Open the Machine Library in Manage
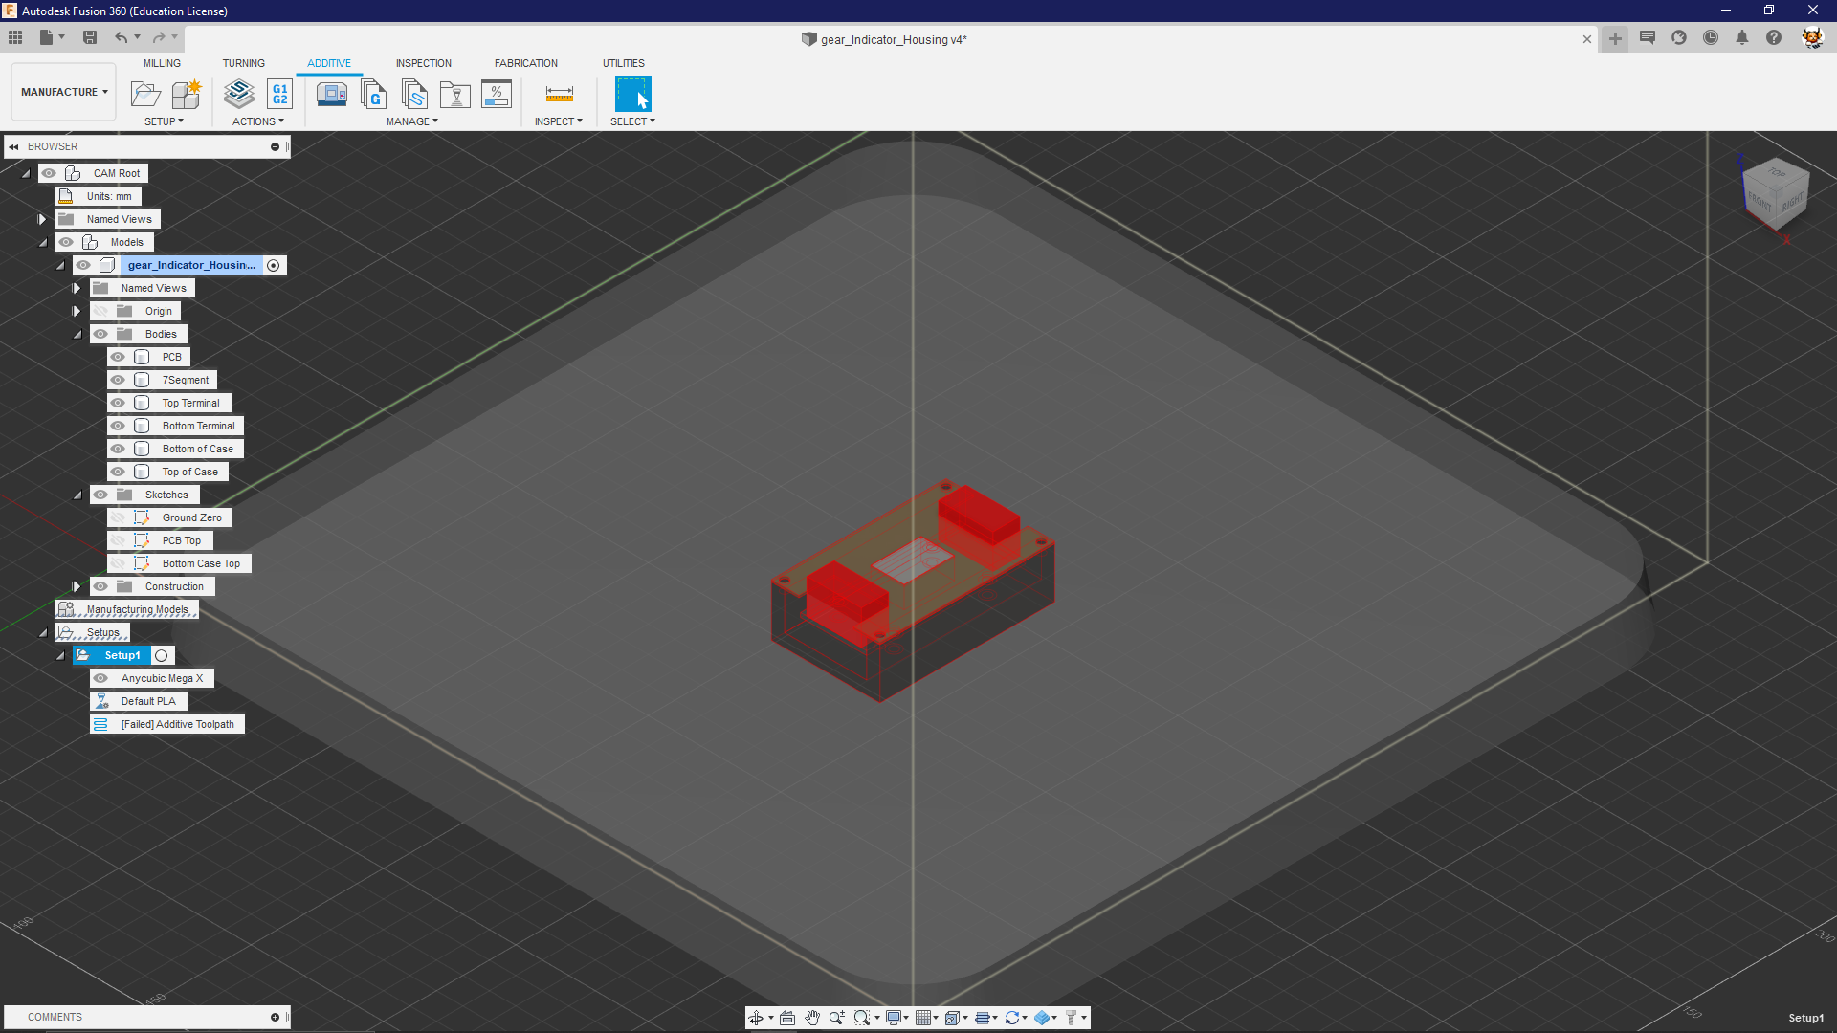 [x=332, y=95]
